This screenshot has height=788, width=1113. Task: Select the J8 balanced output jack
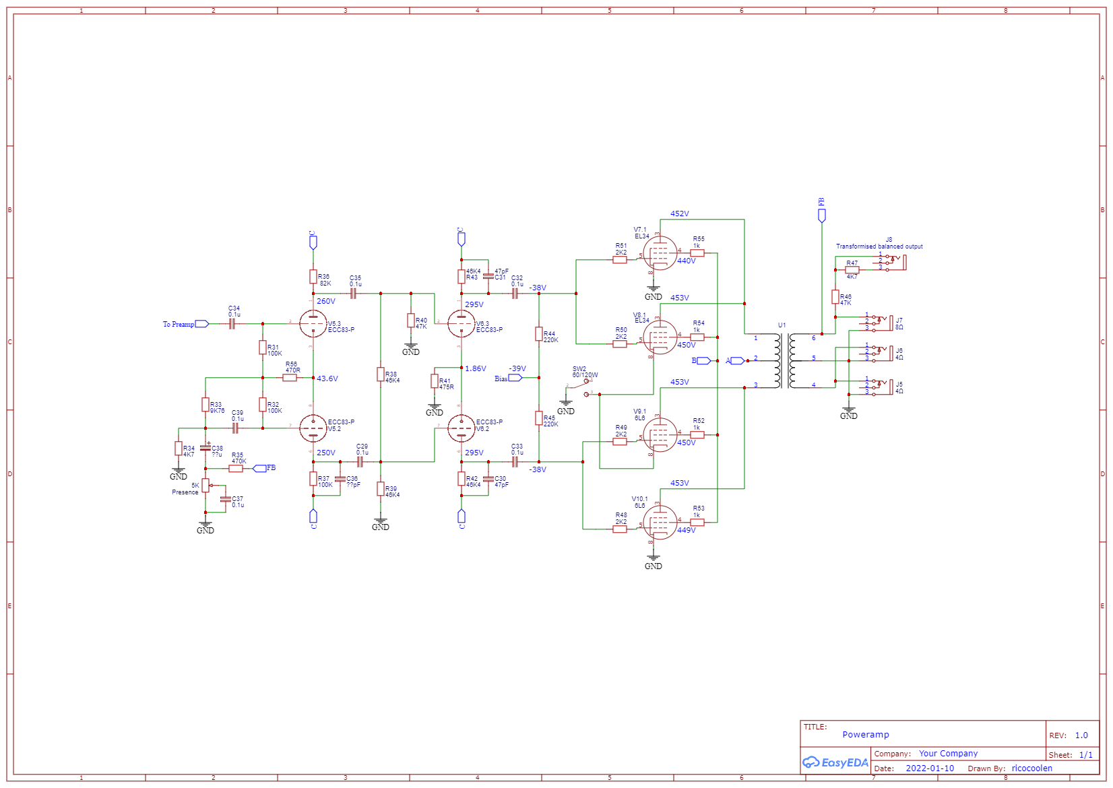[x=891, y=263]
